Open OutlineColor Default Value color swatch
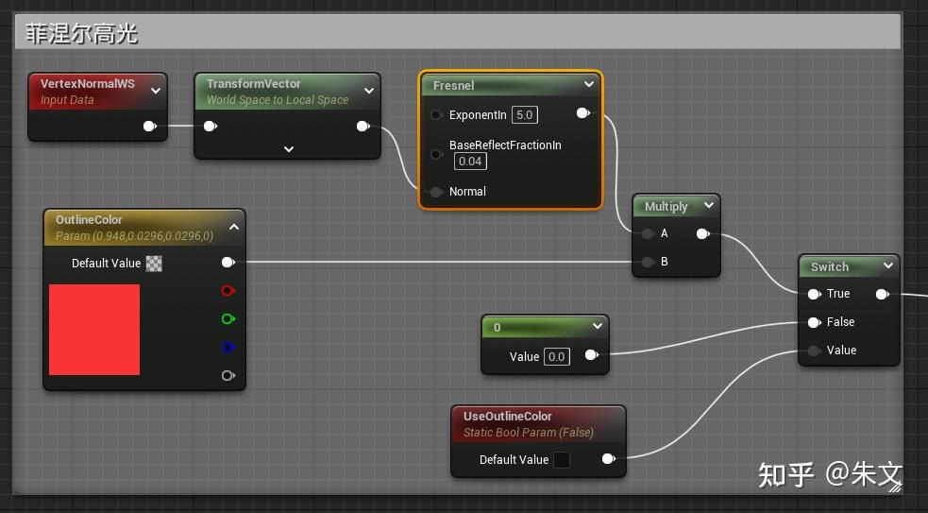This screenshot has width=928, height=513. click(x=154, y=263)
